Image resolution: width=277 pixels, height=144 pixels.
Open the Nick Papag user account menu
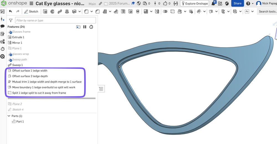point(266,3)
